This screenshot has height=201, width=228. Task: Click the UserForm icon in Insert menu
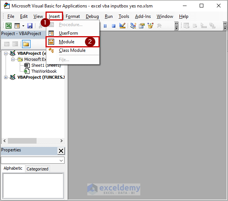[51, 33]
